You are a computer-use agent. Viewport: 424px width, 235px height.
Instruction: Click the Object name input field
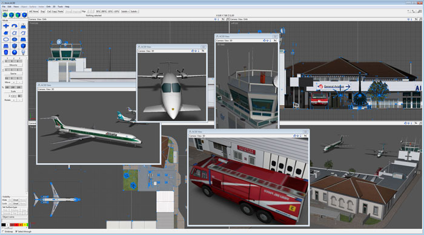15,221
